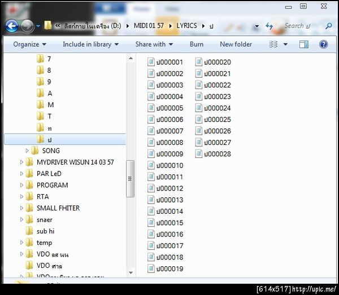The image size is (339, 295).
Task: Open the address bar history dropdown
Action: [257, 27]
